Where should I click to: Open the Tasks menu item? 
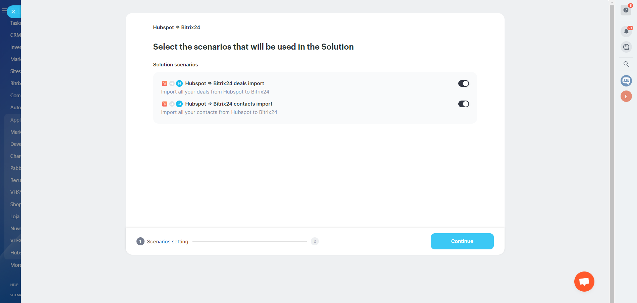15,23
